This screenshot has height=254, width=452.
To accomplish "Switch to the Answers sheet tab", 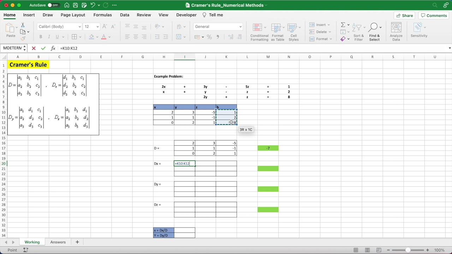I will coord(58,242).
